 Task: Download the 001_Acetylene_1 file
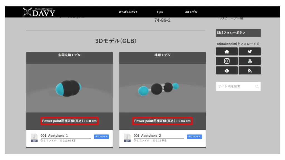pyautogui.click(x=101, y=137)
